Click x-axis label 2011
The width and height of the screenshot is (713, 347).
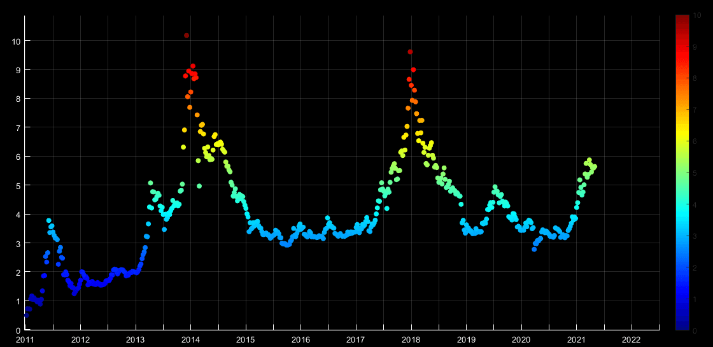pyautogui.click(x=25, y=340)
